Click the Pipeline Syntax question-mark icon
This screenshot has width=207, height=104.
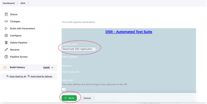[x=6, y=57]
